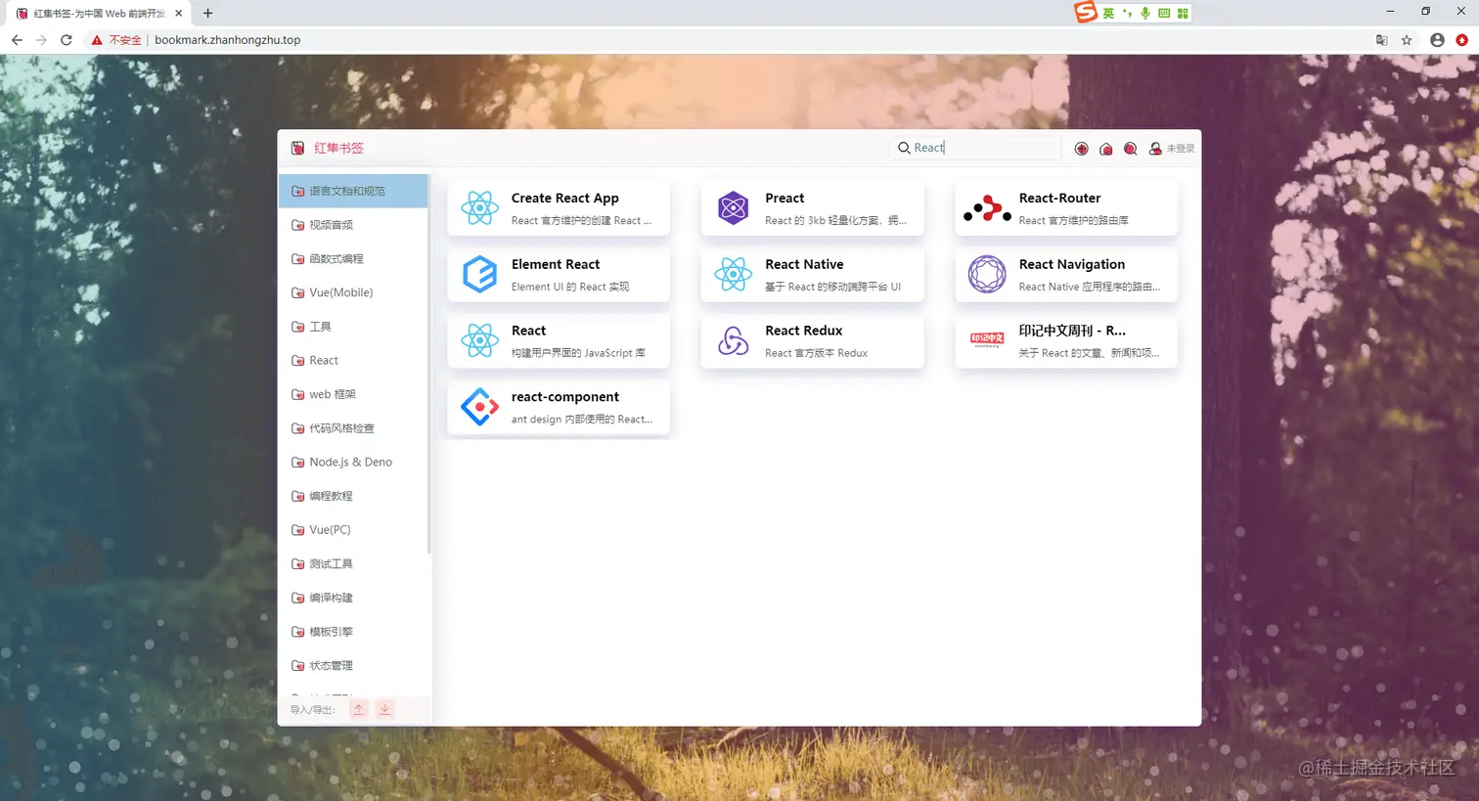Select the 编程教程 folder
The height and width of the screenshot is (801, 1479).
tap(353, 496)
